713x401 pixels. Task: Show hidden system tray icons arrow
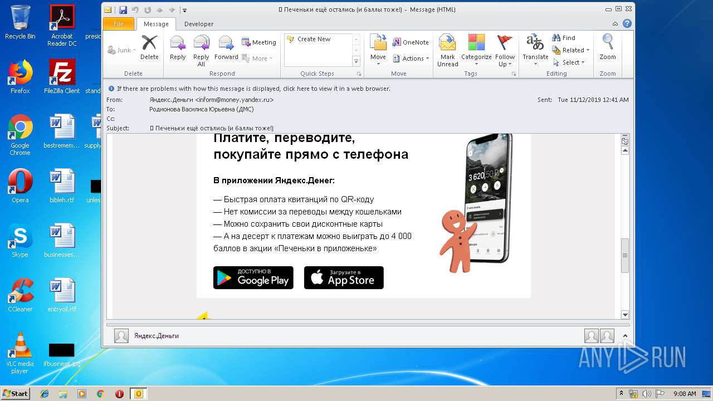coord(622,394)
